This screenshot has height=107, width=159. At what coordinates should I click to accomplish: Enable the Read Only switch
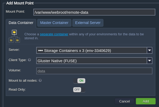click(79, 90)
